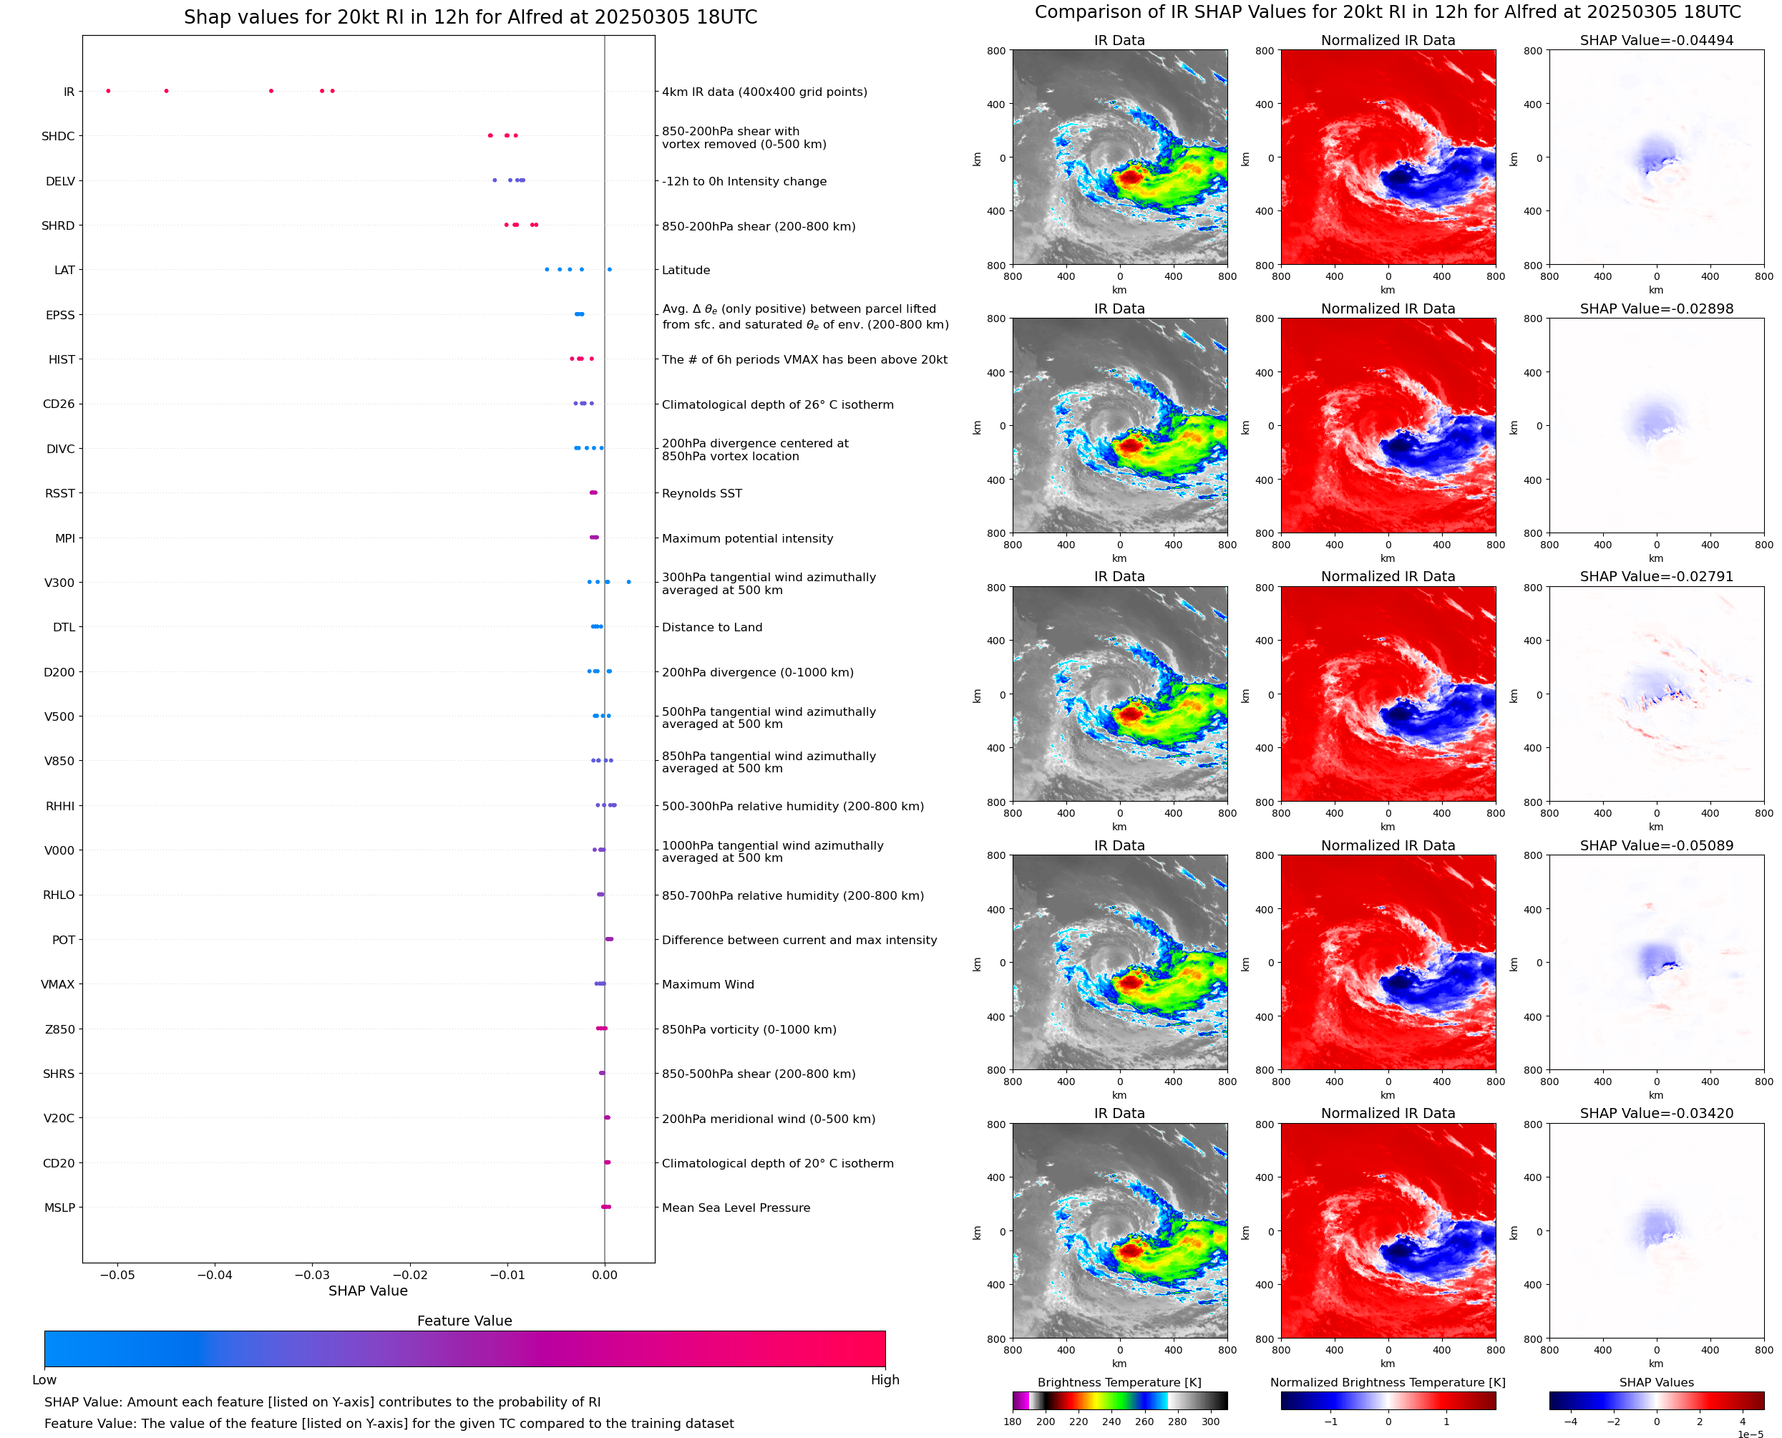The height and width of the screenshot is (1438, 1782).
Task: Click the Comparison of IR SHAP Values title
Action: (1388, 12)
